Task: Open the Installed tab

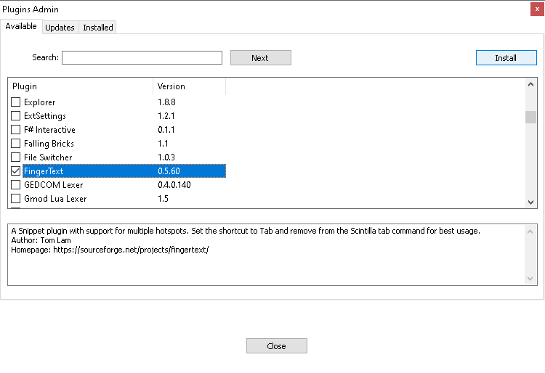Action: 97,28
